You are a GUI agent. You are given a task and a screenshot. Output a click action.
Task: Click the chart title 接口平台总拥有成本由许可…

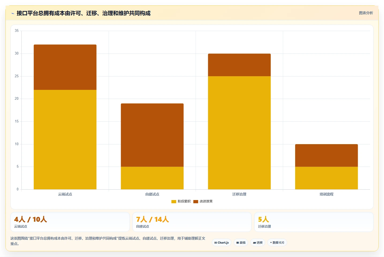point(83,13)
